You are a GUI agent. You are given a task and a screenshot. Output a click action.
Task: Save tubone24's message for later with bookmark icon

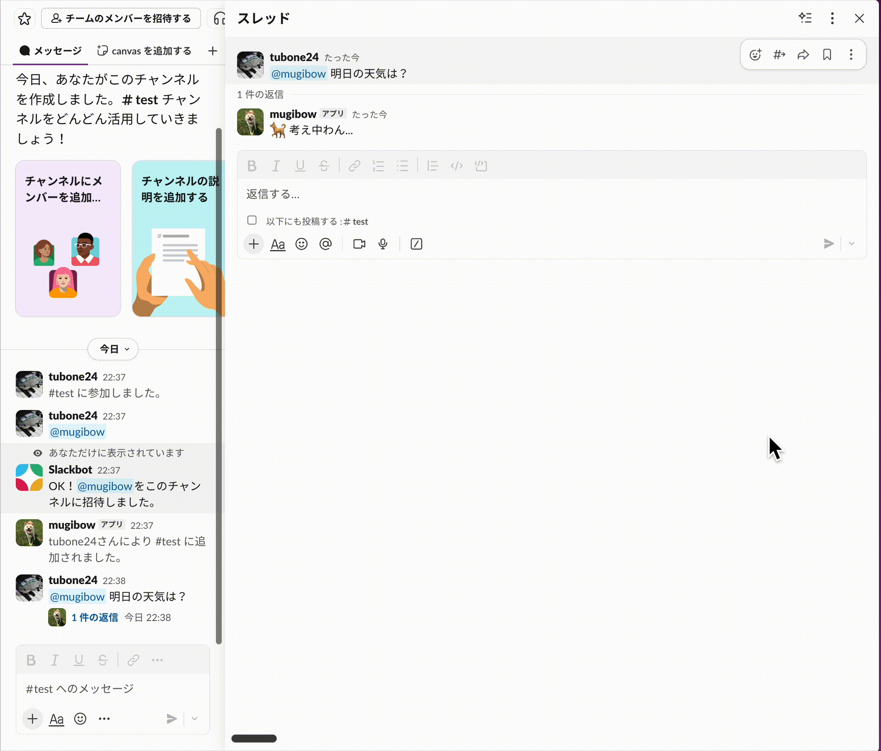click(827, 54)
